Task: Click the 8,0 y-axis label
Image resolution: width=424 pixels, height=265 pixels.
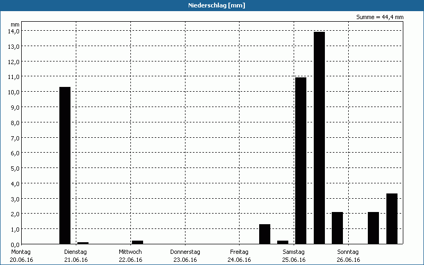Action: pos(15,123)
